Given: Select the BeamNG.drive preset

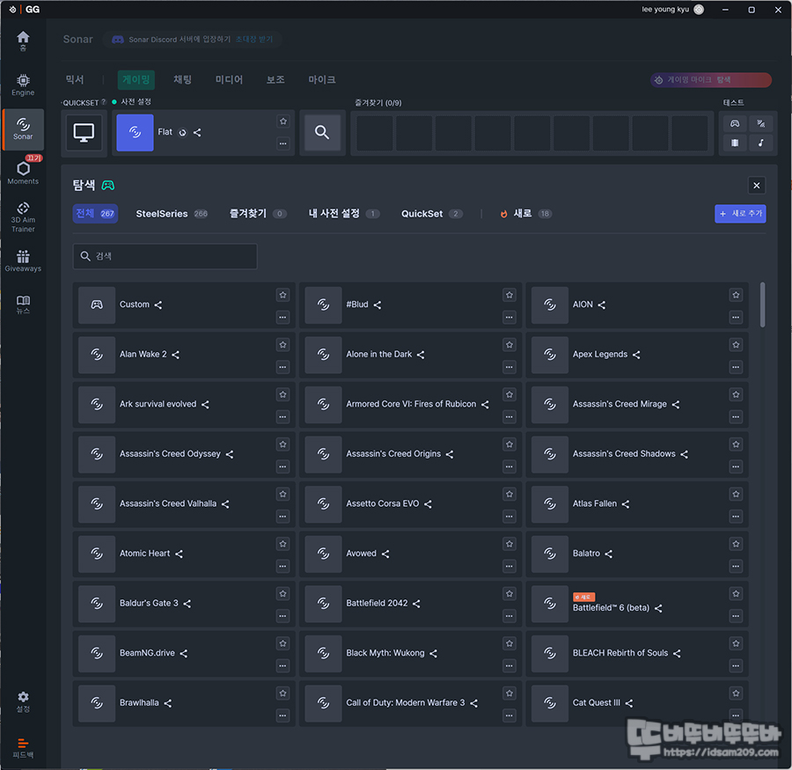Looking at the screenshot, I should (184, 653).
